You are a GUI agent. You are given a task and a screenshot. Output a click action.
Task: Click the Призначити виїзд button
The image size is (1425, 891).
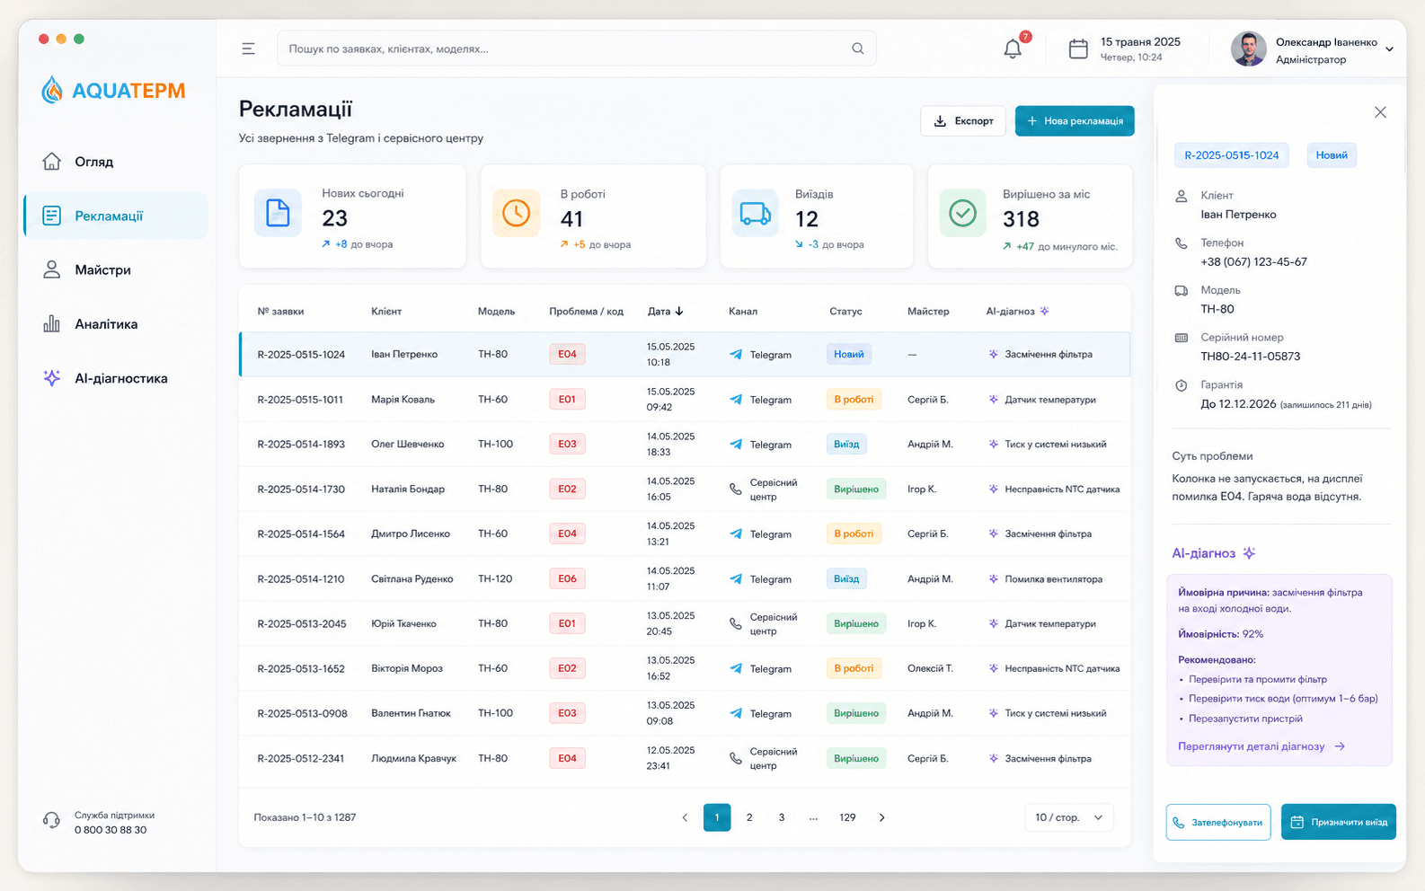(1338, 822)
